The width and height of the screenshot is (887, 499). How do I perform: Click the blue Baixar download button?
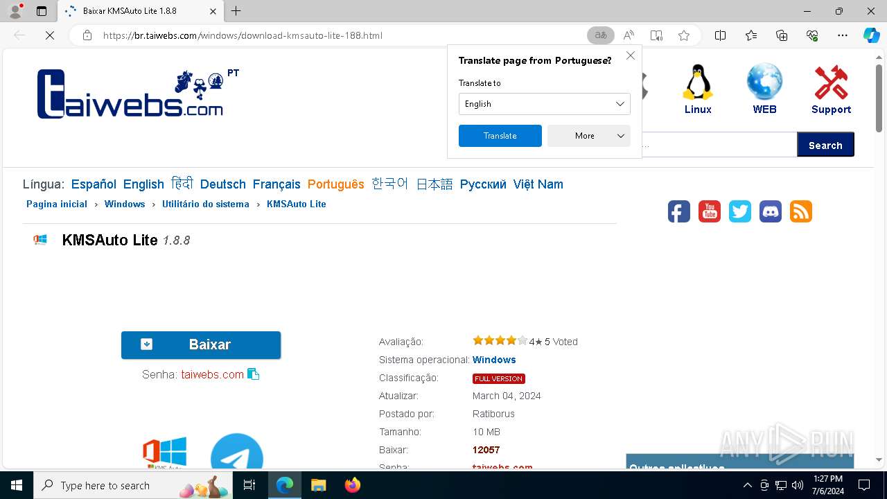pyautogui.click(x=201, y=345)
